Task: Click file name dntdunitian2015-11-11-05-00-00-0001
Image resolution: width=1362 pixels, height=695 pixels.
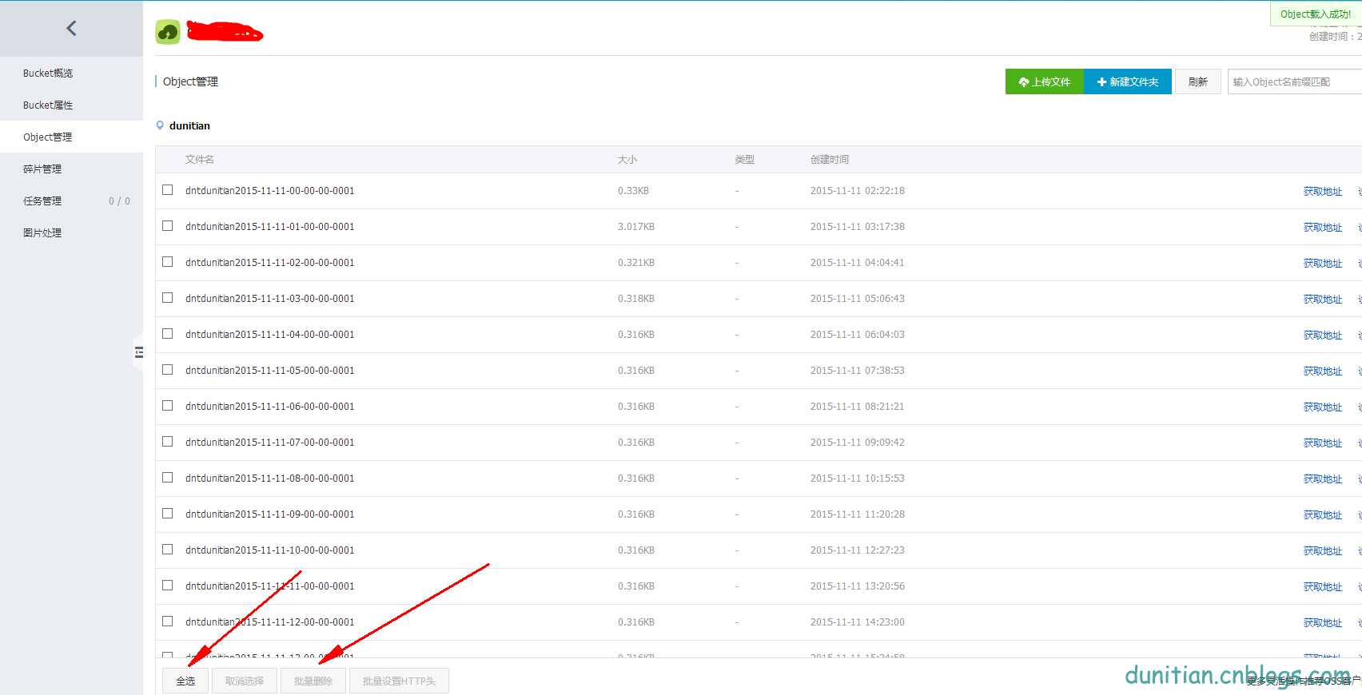Action: coord(270,371)
